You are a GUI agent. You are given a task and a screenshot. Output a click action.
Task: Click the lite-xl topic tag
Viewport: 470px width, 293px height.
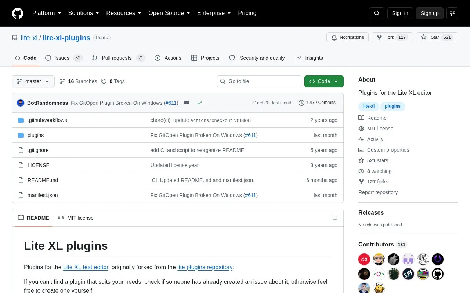(369, 106)
